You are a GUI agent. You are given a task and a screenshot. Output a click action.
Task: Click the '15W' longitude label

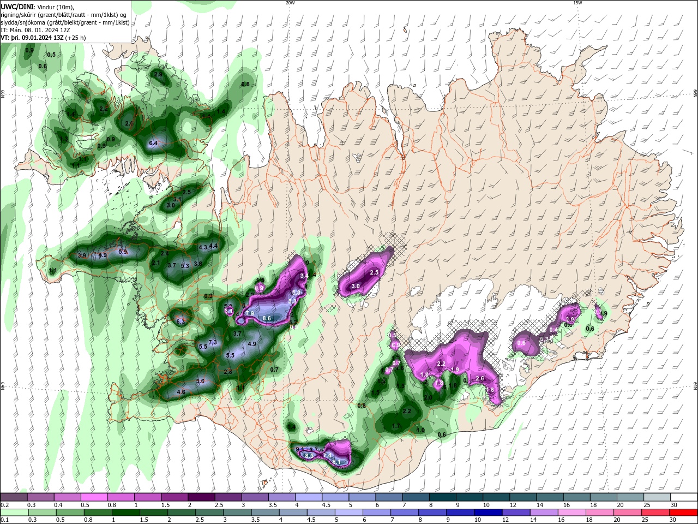pos(577,2)
